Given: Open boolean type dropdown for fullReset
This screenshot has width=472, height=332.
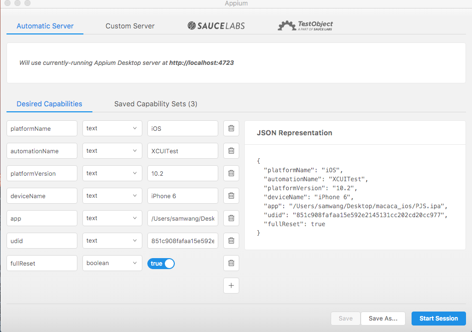Looking at the screenshot, I should (112, 263).
